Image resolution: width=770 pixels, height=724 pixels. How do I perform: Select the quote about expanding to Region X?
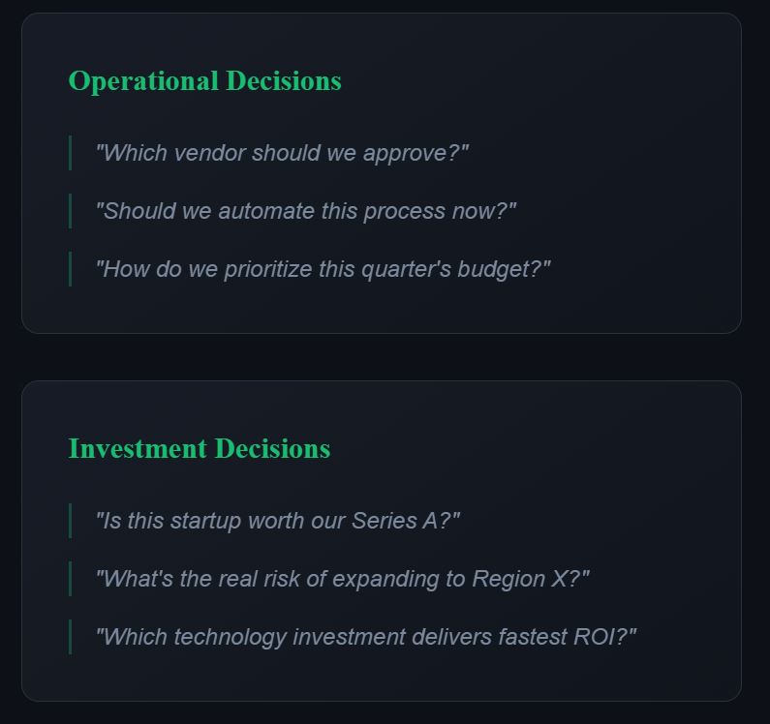click(342, 579)
